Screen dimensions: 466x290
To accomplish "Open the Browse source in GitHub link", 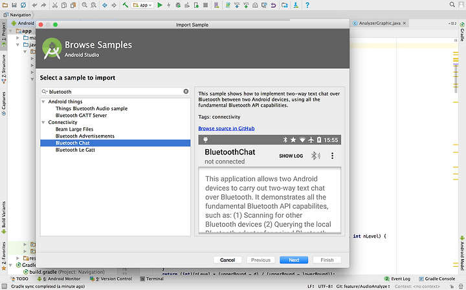I will point(227,129).
